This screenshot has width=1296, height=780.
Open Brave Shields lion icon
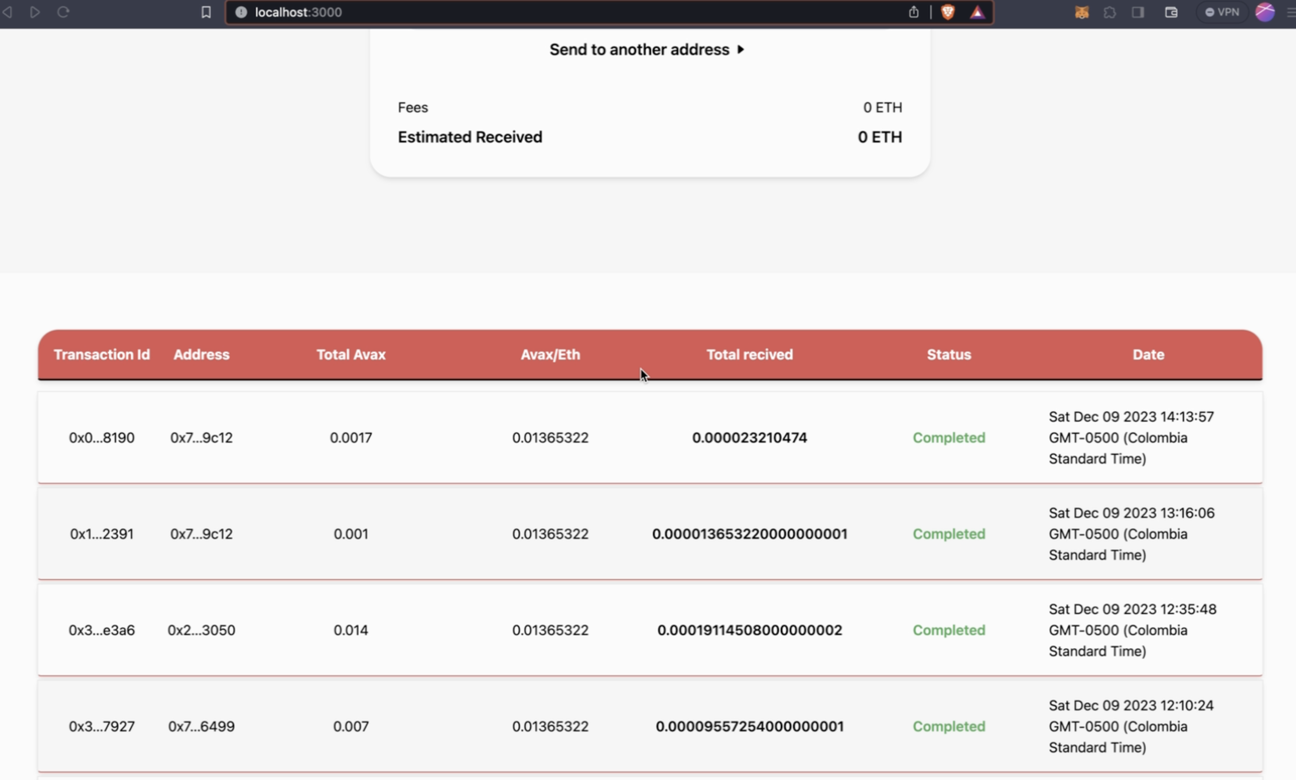click(948, 12)
